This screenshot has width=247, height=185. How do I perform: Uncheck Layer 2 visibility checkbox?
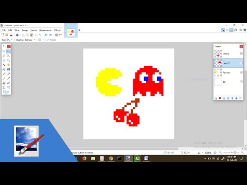241,63
